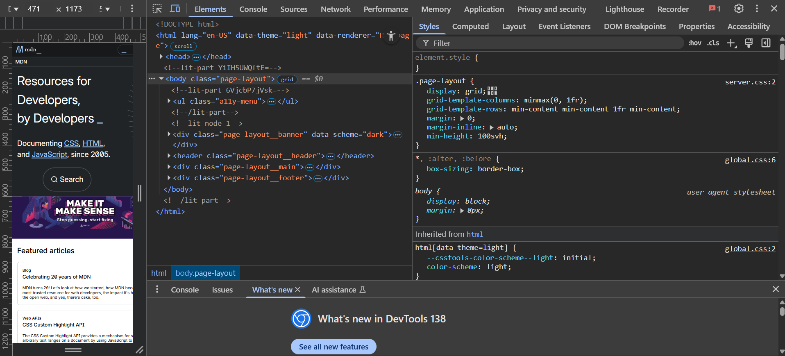Viewport: 785px width, 356px height.
Task: Open the server.css:2 source link
Action: (750, 82)
